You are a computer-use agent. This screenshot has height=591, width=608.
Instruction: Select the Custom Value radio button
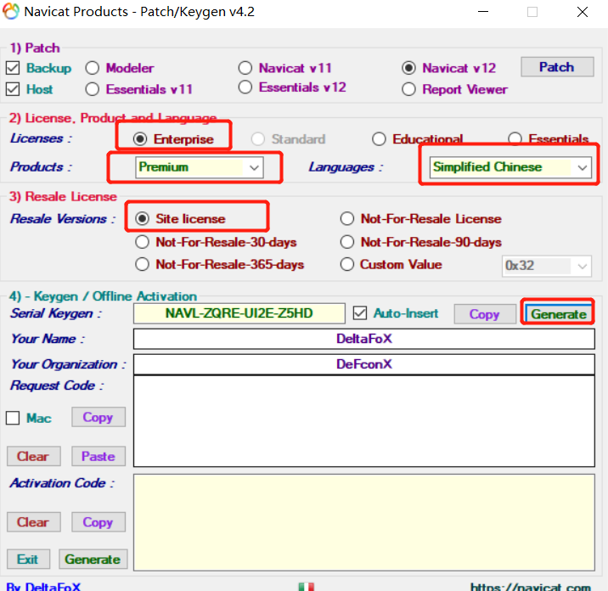point(347,264)
